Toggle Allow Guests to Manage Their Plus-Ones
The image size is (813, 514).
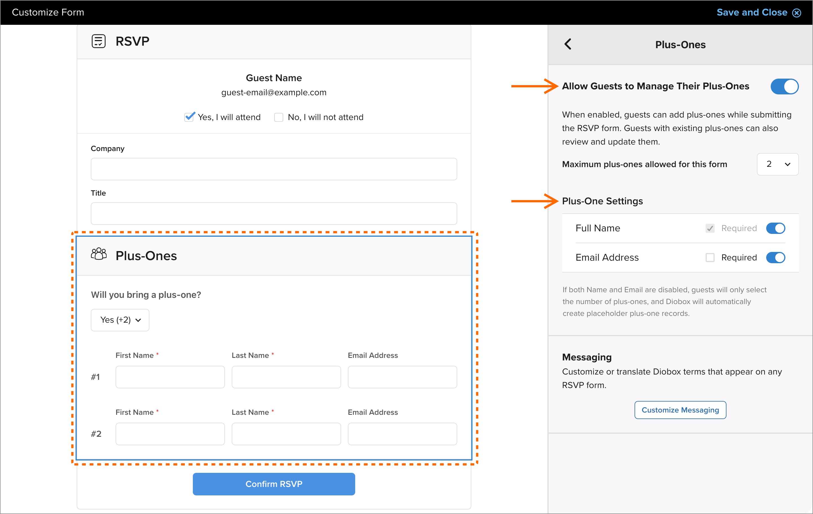[x=784, y=87]
